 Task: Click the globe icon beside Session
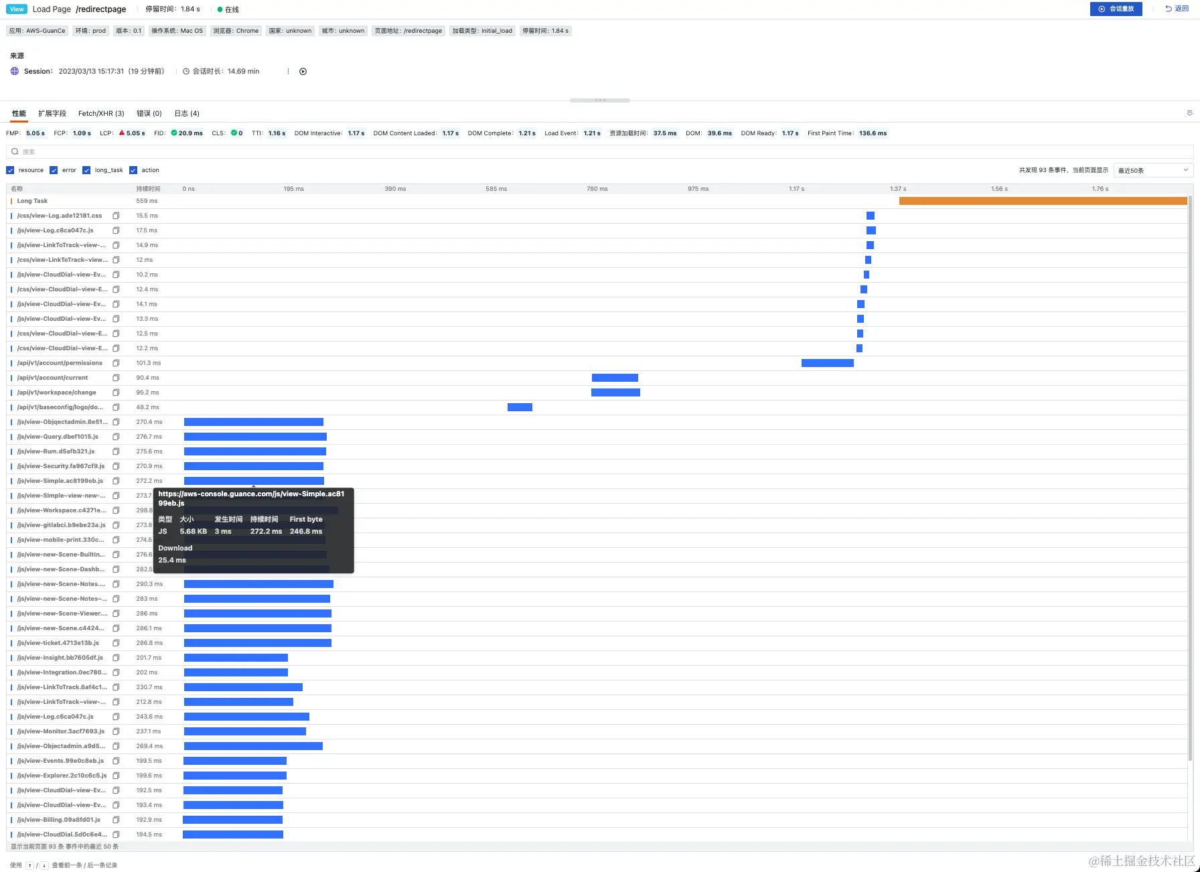tap(15, 71)
